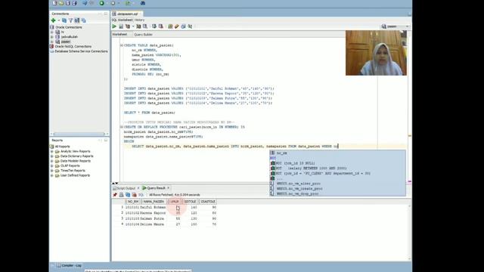Click the Filter funnel icon in Connections

tap(70, 20)
